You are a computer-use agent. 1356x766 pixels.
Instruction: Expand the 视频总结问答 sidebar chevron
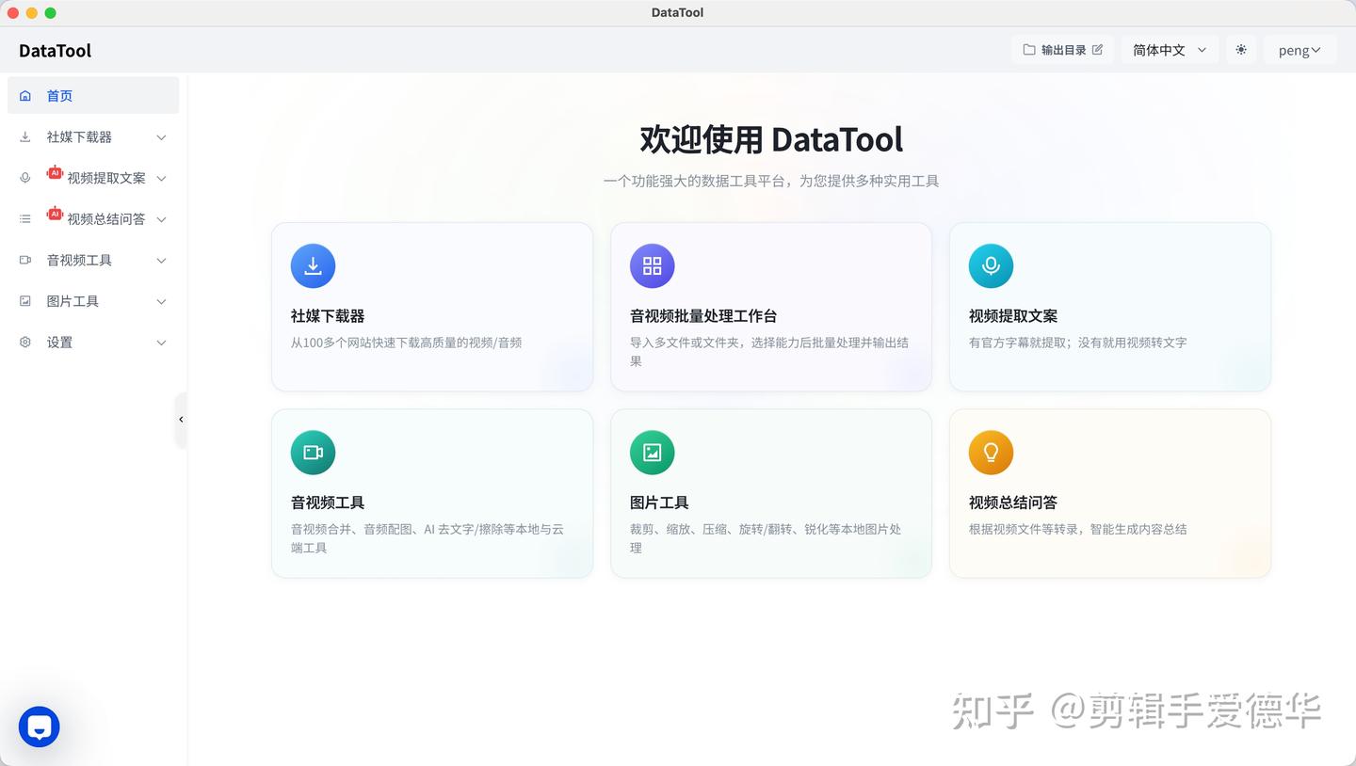click(x=161, y=219)
